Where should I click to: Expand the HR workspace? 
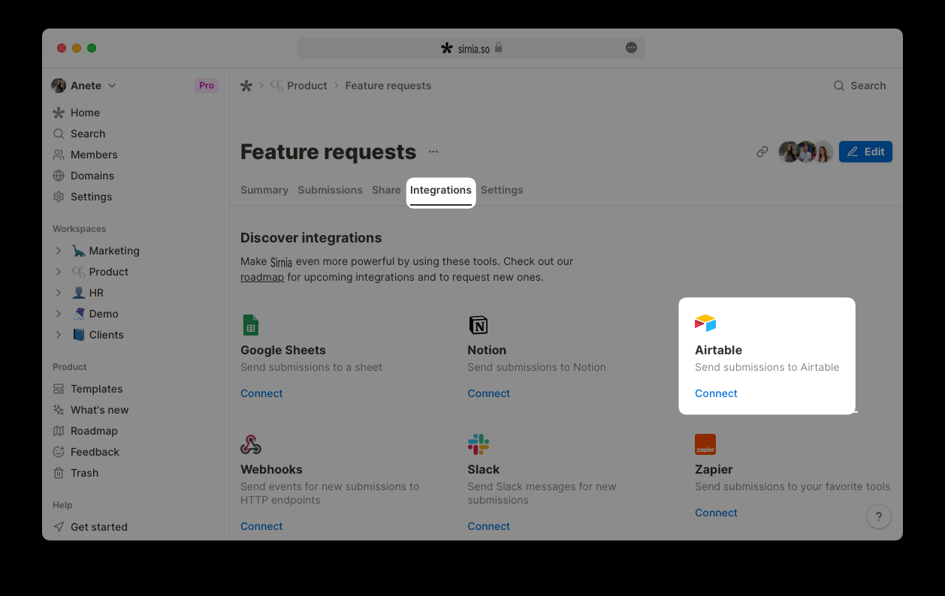[59, 293]
